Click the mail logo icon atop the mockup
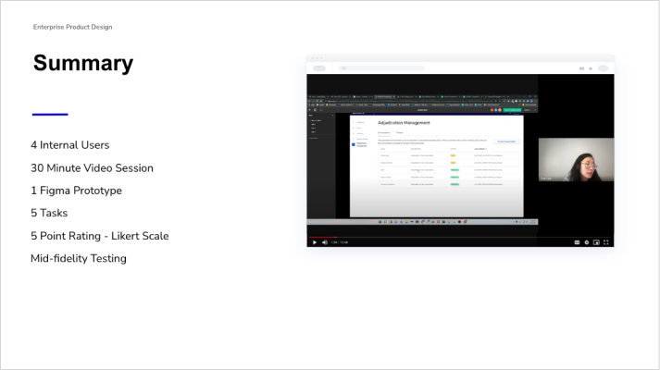This screenshot has height=370, width=660. (319, 68)
